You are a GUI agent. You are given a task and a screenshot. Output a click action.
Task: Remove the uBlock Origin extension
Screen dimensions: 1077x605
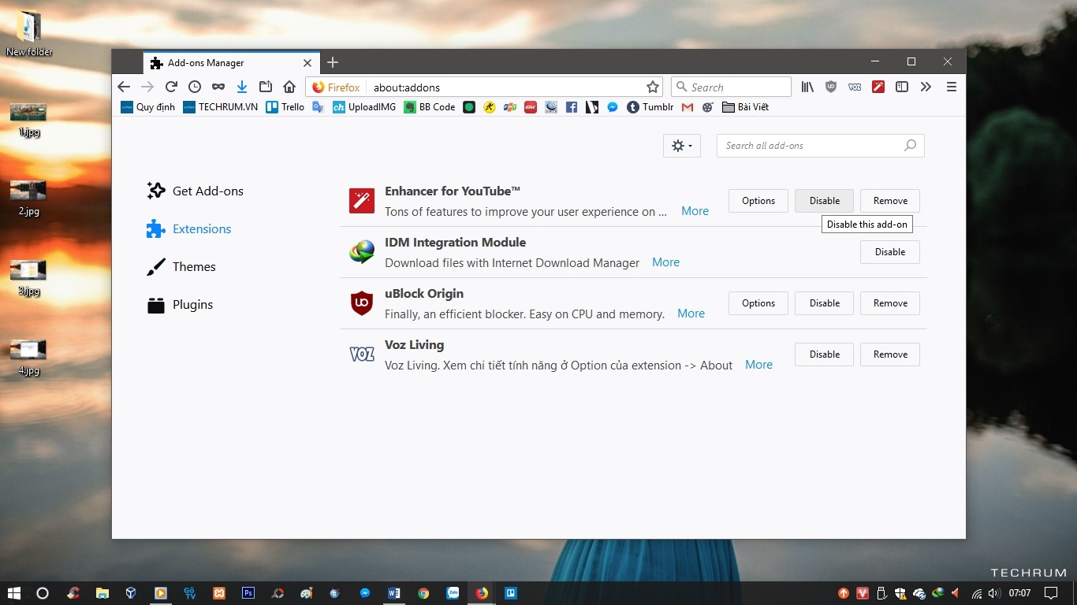coord(889,303)
